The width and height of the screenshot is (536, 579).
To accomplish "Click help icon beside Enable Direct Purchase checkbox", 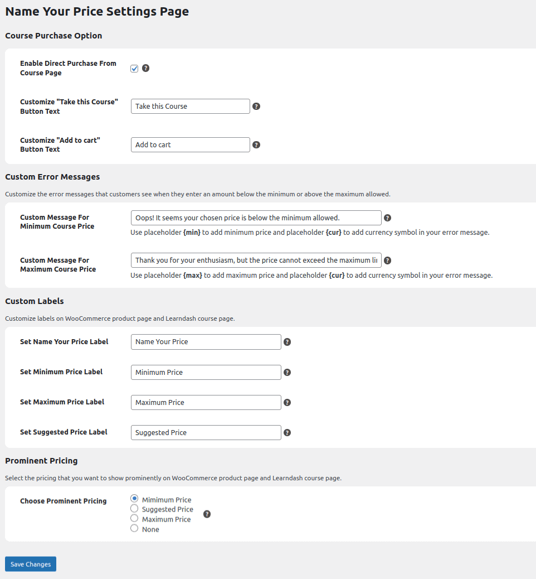I will pyautogui.click(x=146, y=68).
